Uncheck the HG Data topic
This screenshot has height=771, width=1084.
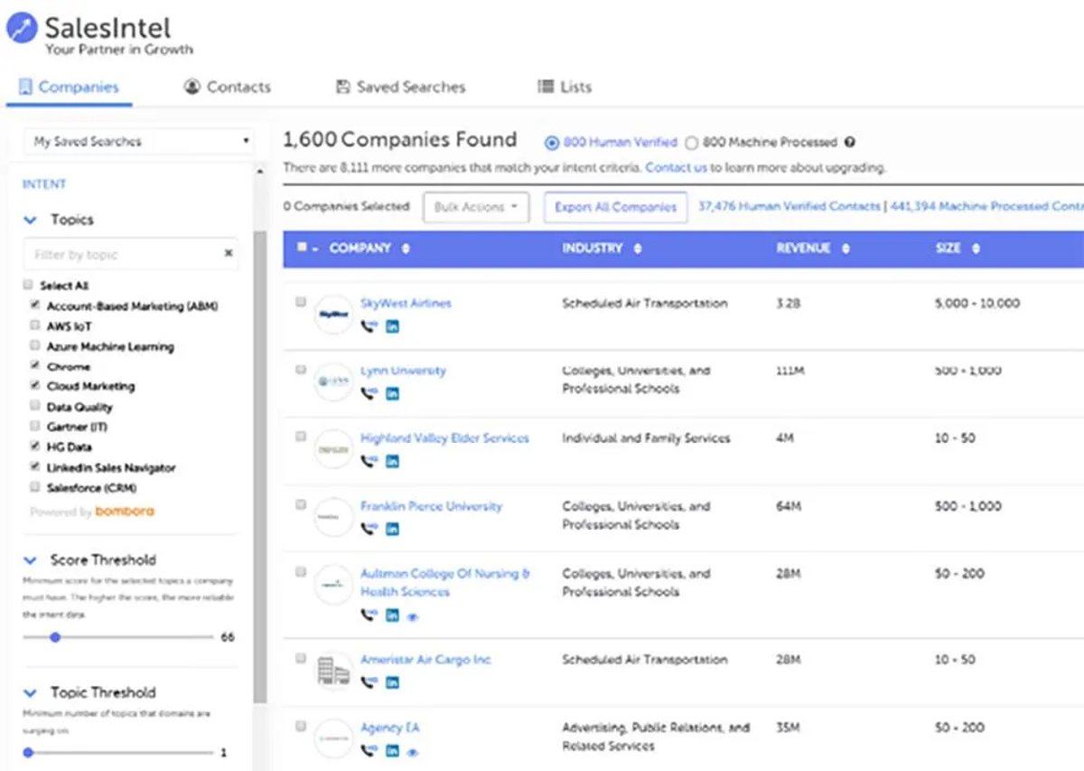click(34, 447)
